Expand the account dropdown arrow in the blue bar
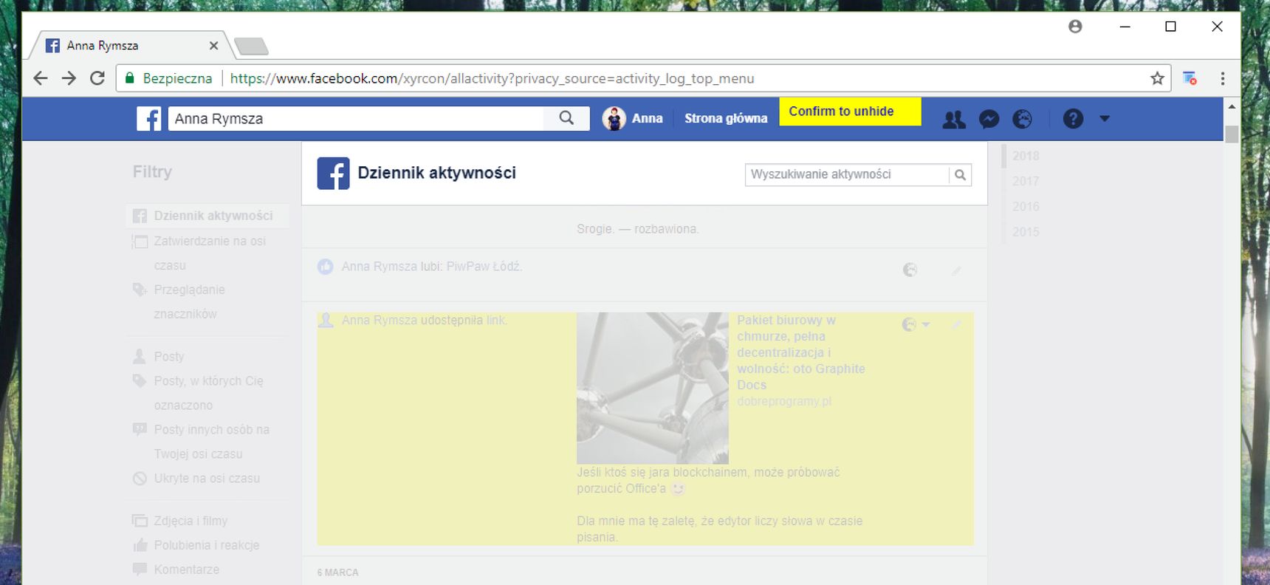Image resolution: width=1270 pixels, height=585 pixels. [x=1105, y=118]
